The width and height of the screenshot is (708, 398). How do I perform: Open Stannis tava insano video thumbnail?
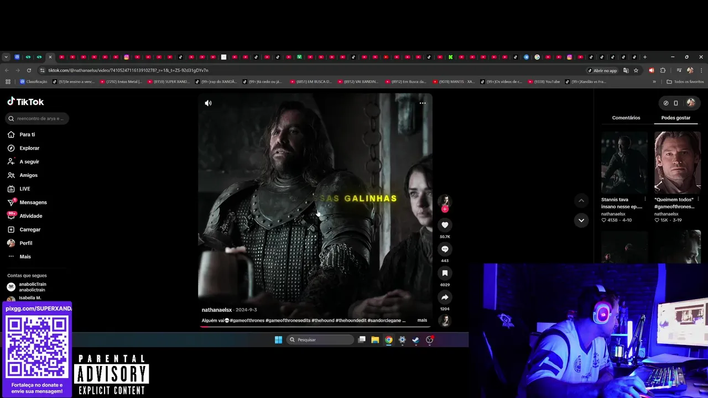pos(624,163)
